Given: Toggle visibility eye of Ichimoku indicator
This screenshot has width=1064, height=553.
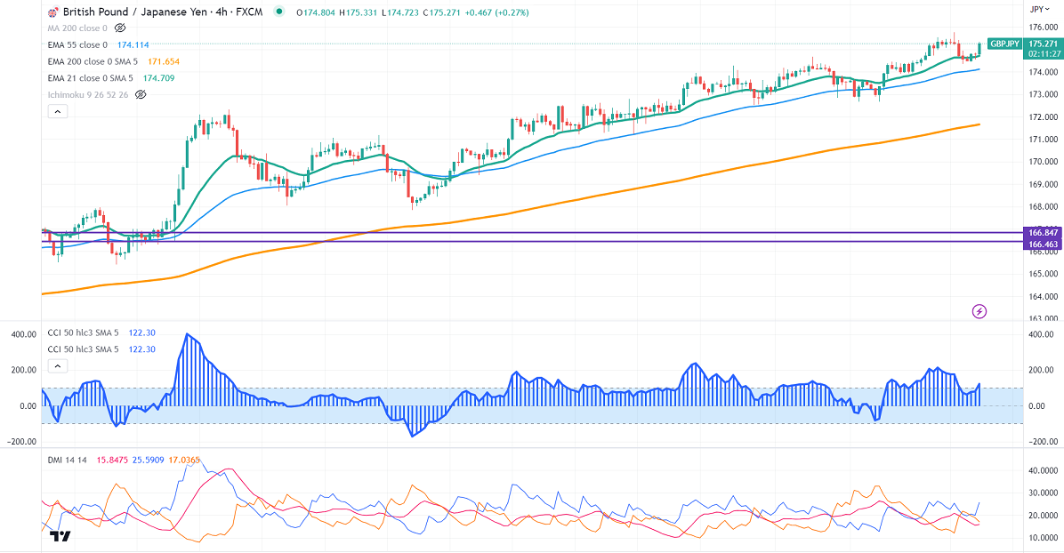Looking at the screenshot, I should pyautogui.click(x=141, y=95).
